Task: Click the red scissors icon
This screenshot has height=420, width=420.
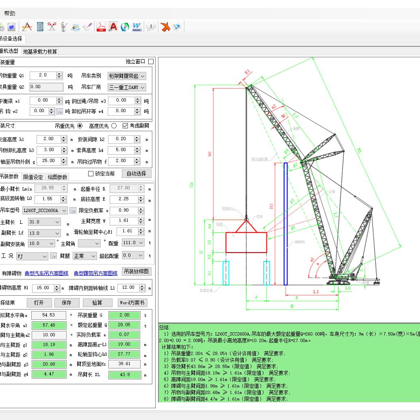Action: (x=52, y=27)
